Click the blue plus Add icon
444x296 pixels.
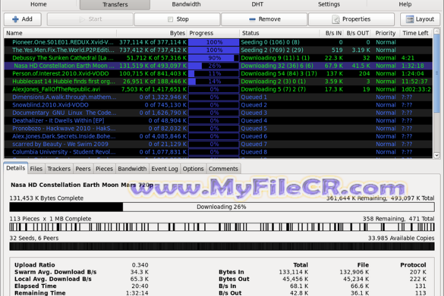pyautogui.click(x=15, y=19)
